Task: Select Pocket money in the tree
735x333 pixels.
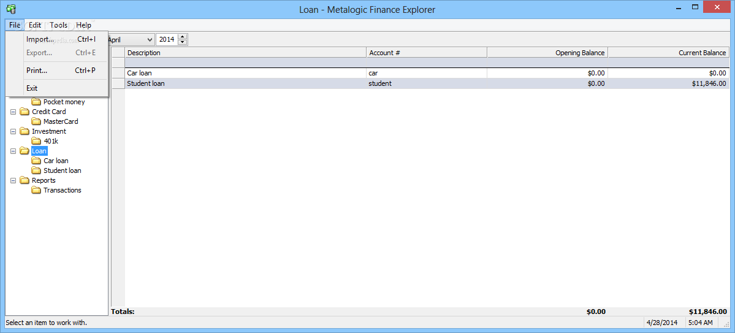Action: pos(64,102)
